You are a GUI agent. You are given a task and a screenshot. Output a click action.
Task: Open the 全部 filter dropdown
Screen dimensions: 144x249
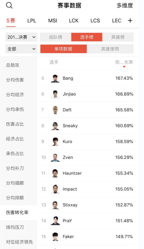coord(21,49)
